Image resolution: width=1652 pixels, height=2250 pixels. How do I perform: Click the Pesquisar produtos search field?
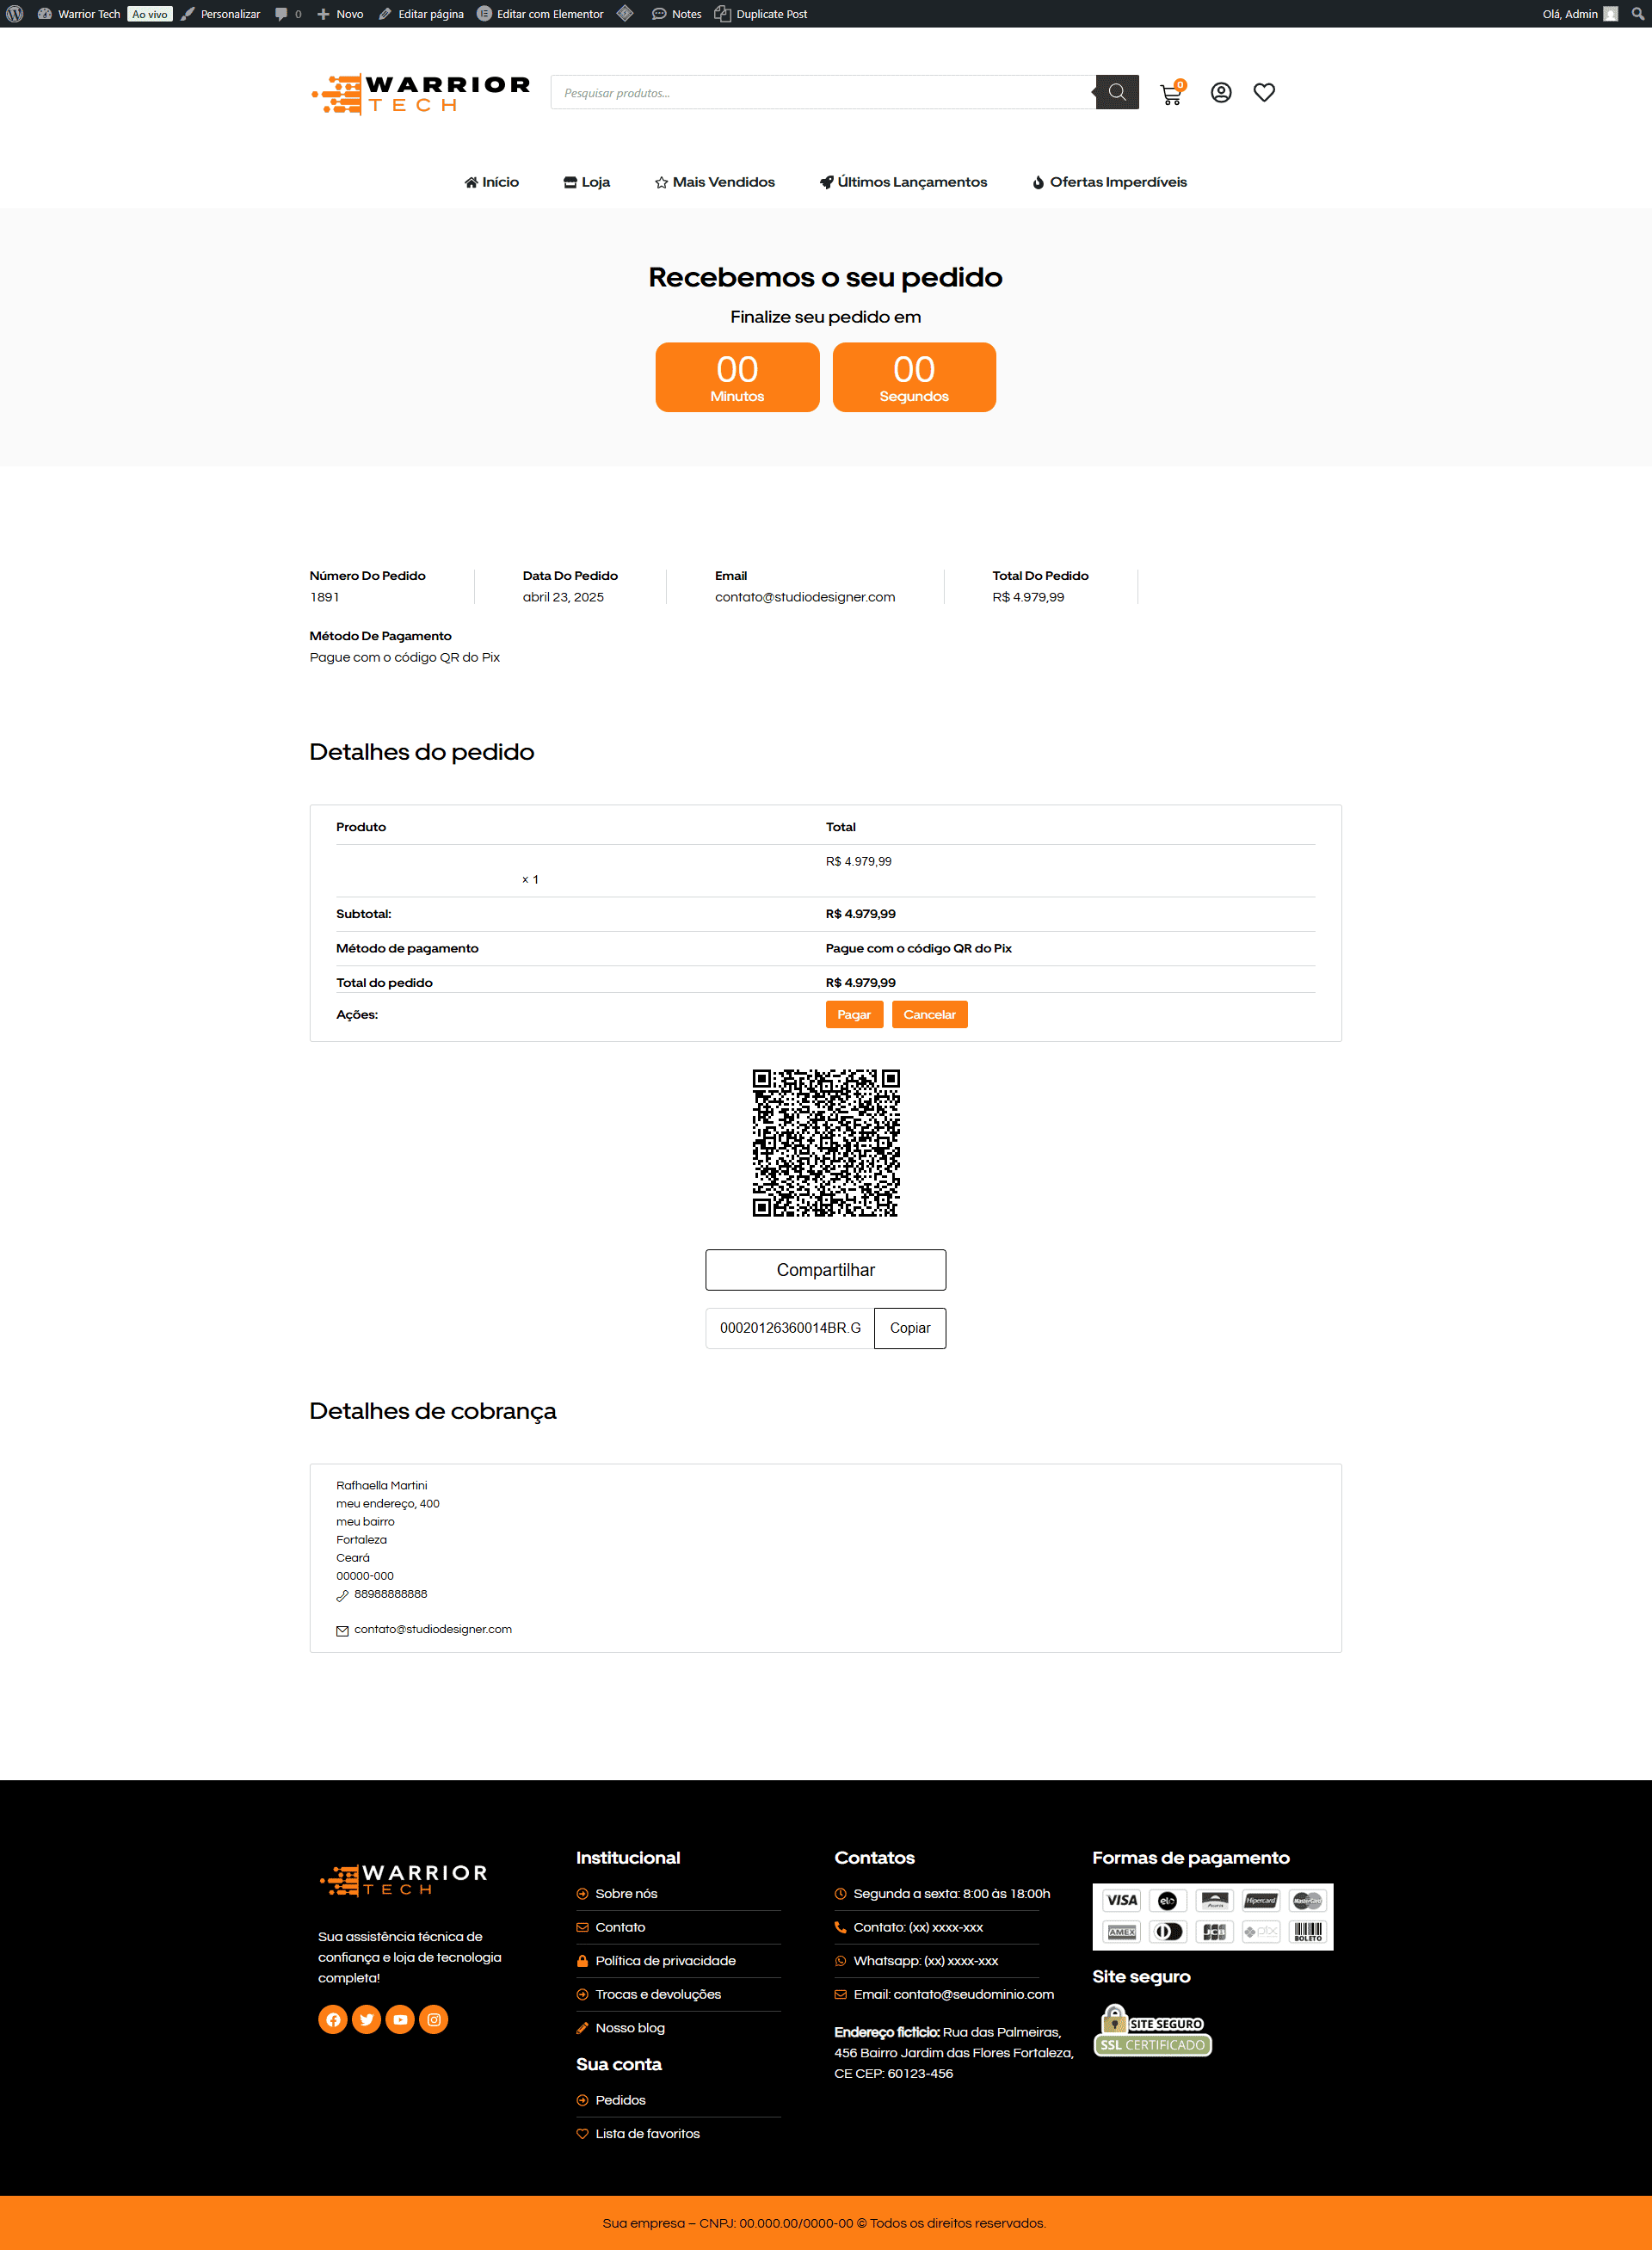[822, 93]
